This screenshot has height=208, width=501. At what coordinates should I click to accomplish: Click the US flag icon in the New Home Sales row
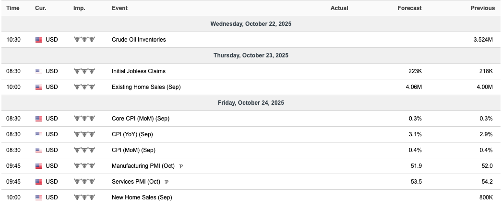click(39, 197)
